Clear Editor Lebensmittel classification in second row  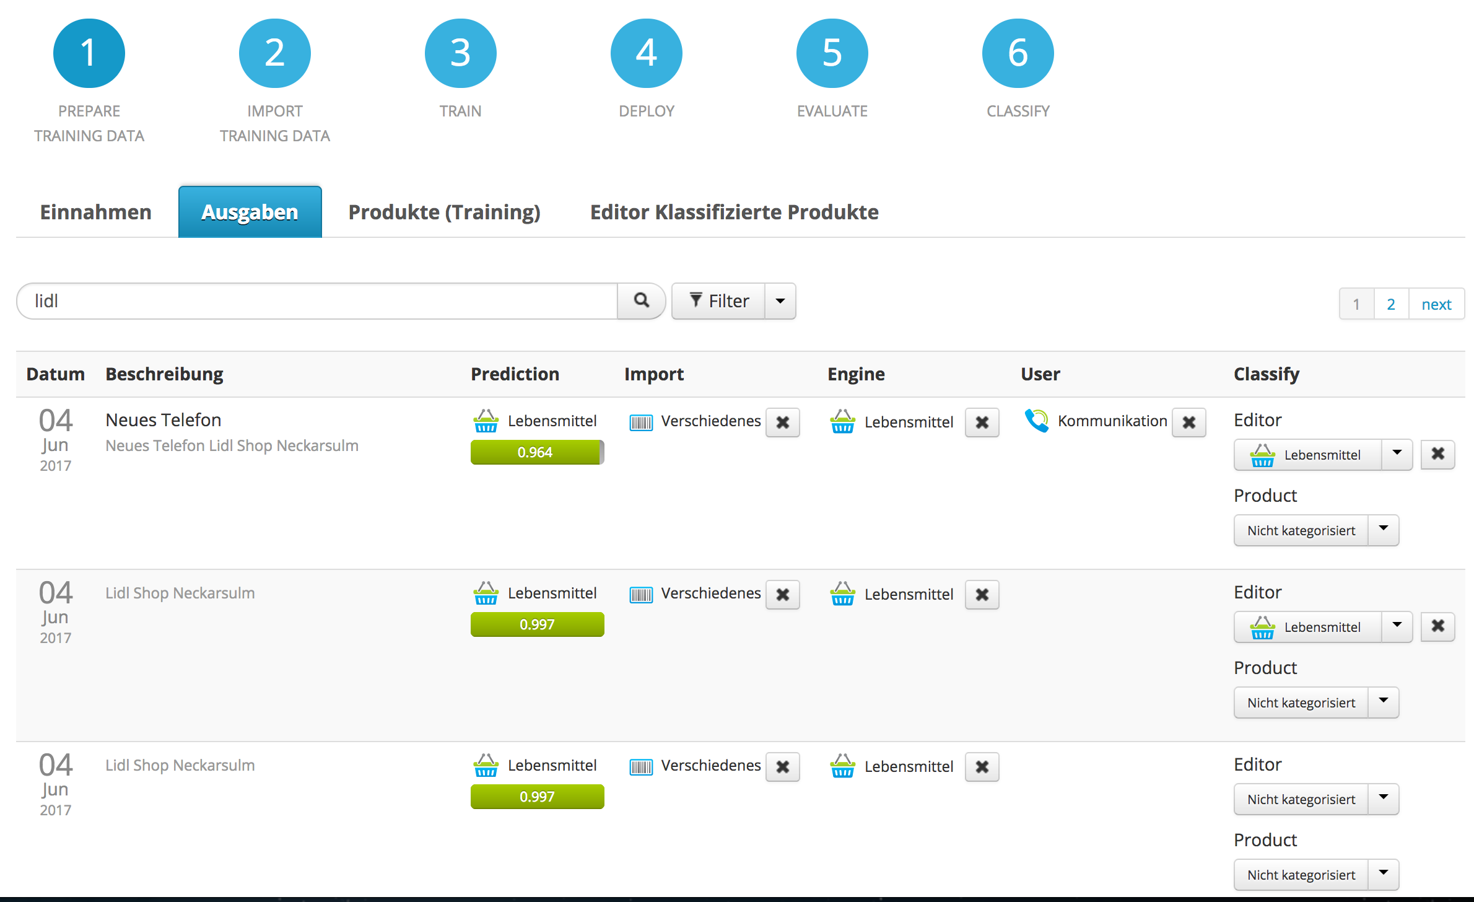pyautogui.click(x=1438, y=626)
